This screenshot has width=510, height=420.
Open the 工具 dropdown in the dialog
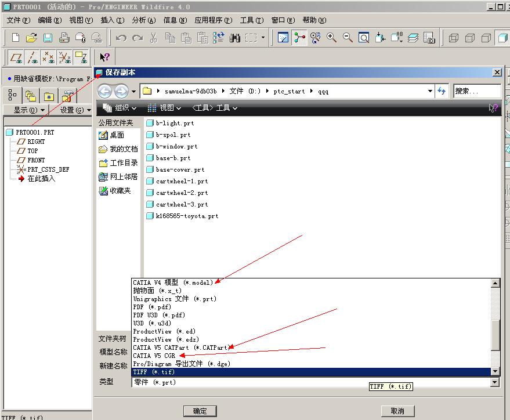pos(215,107)
